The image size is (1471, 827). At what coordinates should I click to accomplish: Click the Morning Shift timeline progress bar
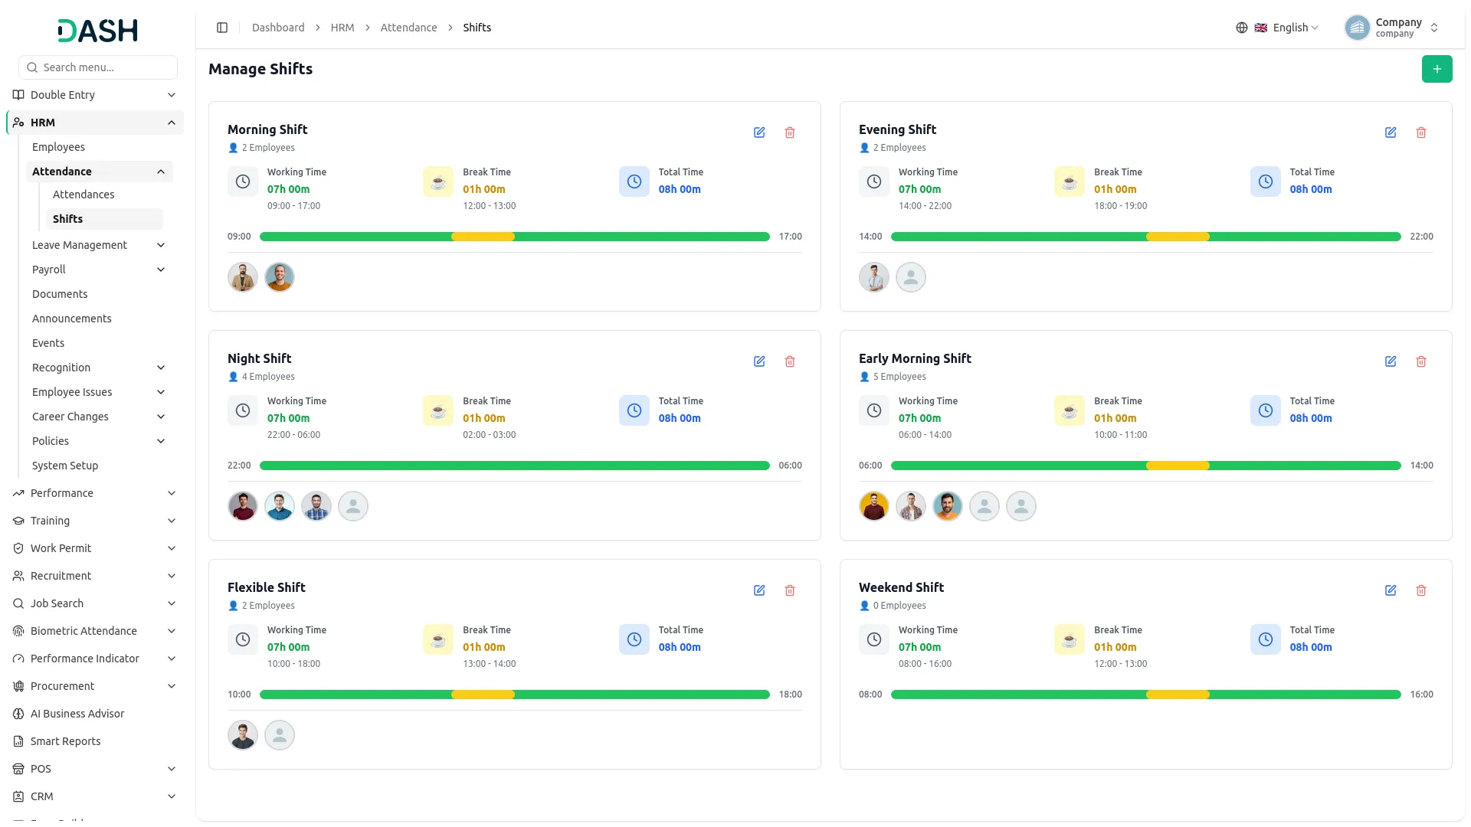pyautogui.click(x=515, y=237)
